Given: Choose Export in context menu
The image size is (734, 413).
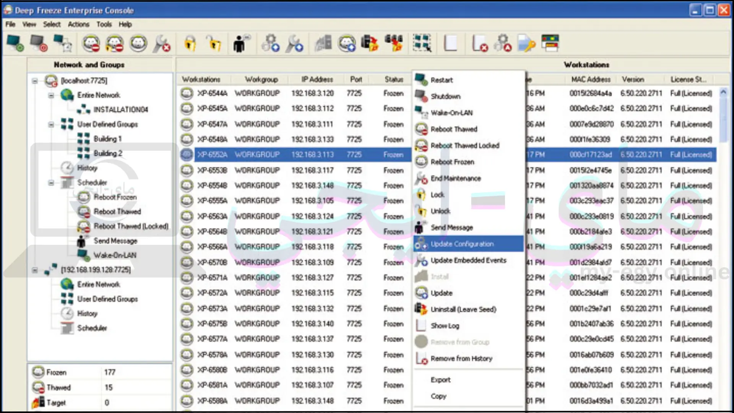Looking at the screenshot, I should [x=468, y=380].
